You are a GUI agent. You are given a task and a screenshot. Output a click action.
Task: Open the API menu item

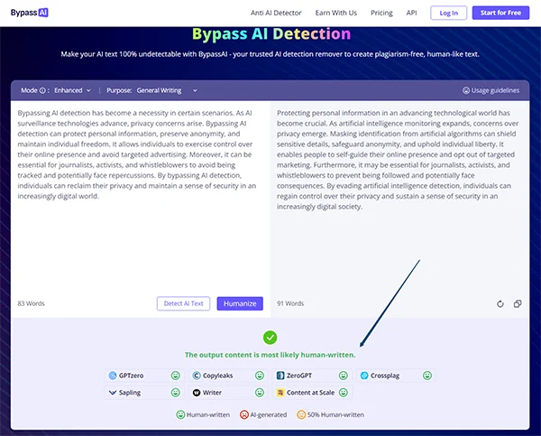tap(411, 13)
